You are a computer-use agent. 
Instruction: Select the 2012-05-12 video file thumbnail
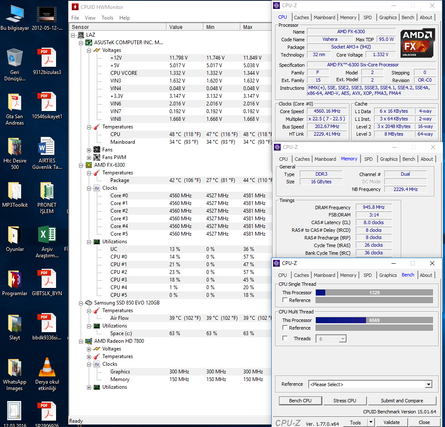click(x=47, y=14)
